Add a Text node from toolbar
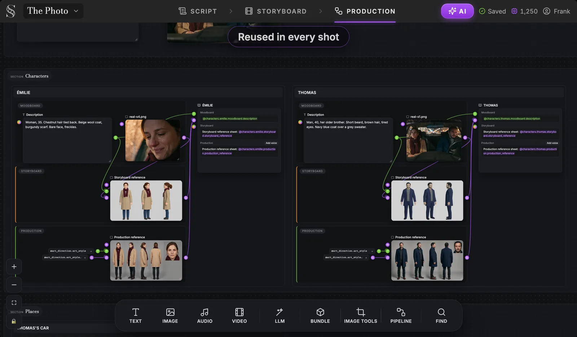The width and height of the screenshot is (577, 337). (x=136, y=315)
